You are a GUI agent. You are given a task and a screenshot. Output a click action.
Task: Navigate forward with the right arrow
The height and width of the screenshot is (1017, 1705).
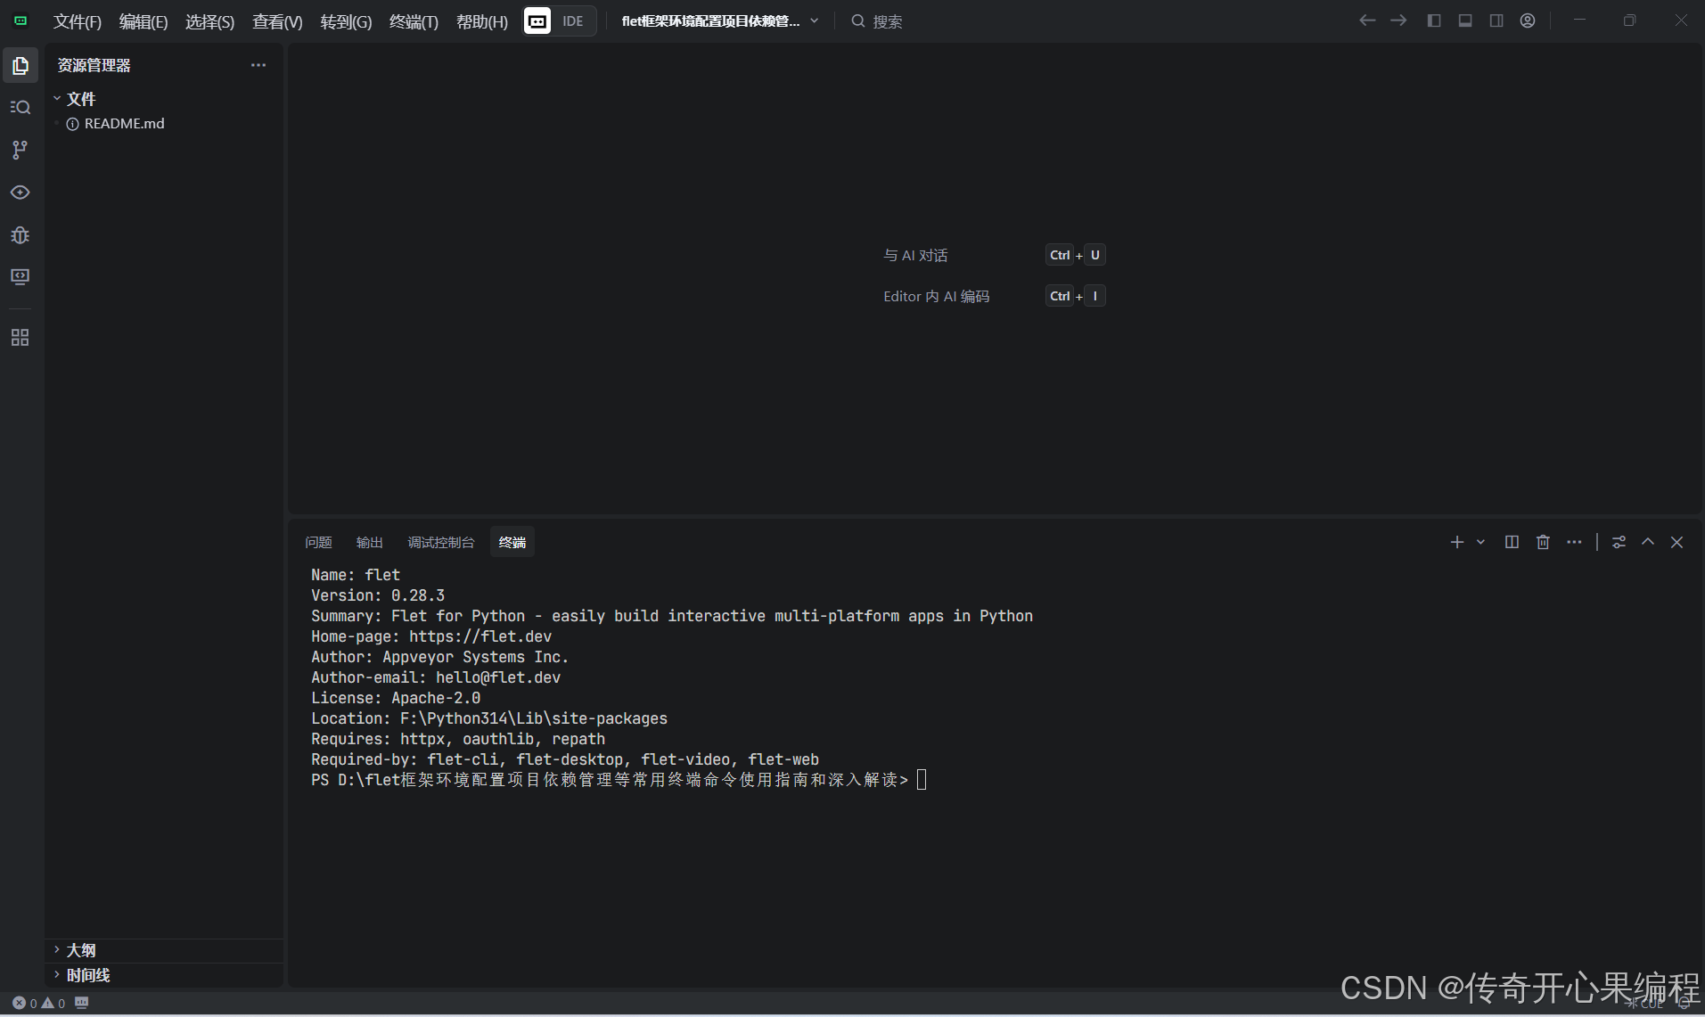(1398, 21)
